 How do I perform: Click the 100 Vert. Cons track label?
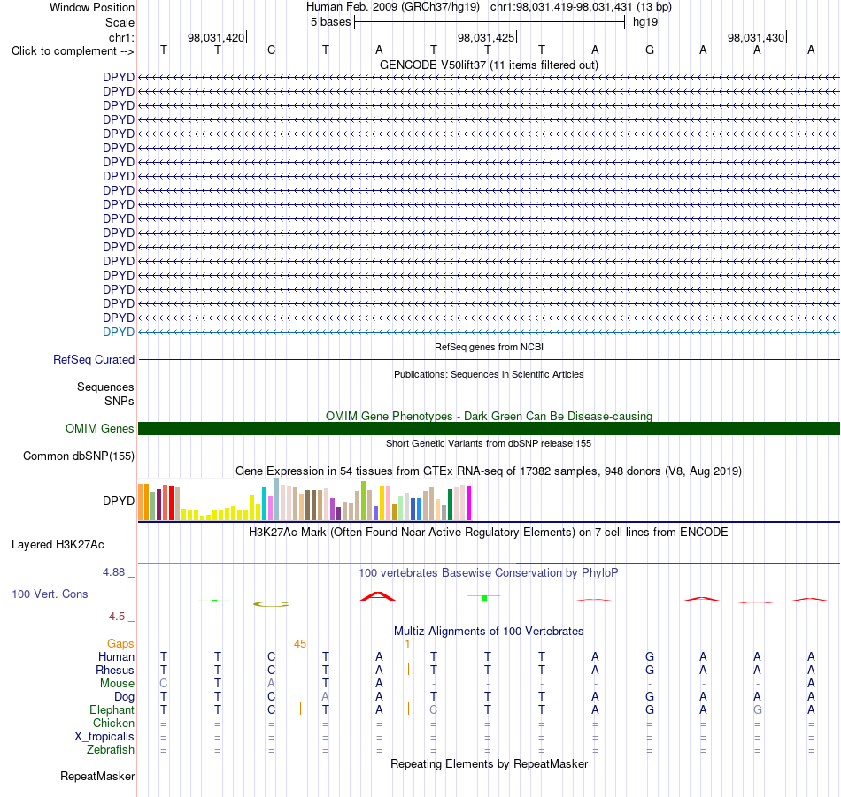[x=50, y=594]
